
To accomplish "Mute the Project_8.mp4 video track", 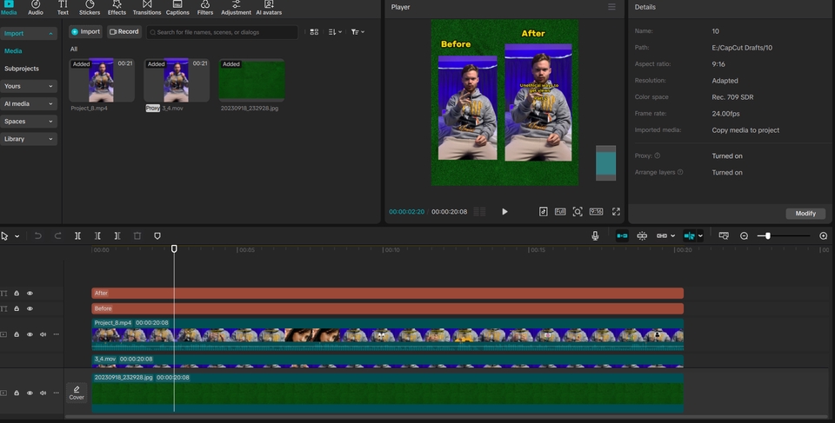I will click(x=43, y=334).
